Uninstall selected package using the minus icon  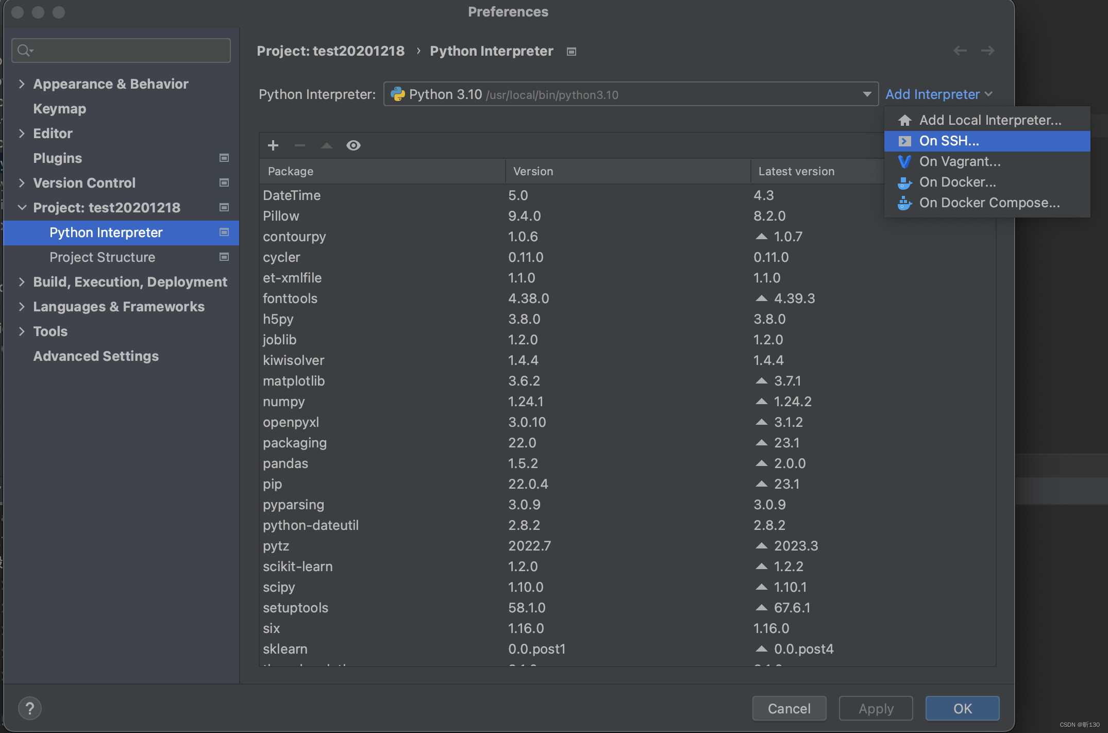(299, 146)
